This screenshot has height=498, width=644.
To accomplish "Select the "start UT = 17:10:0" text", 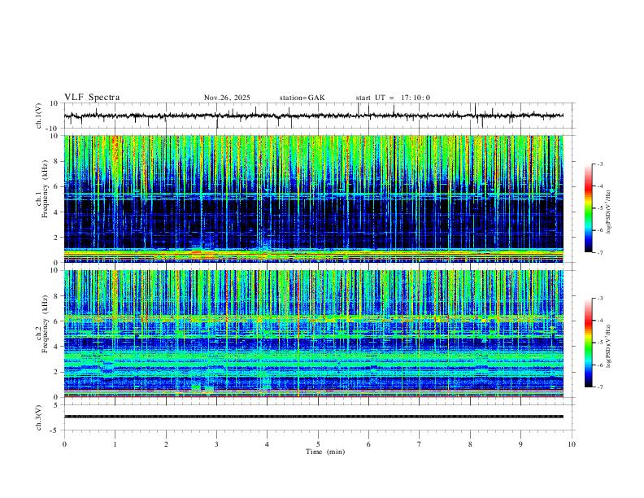I will (x=393, y=98).
